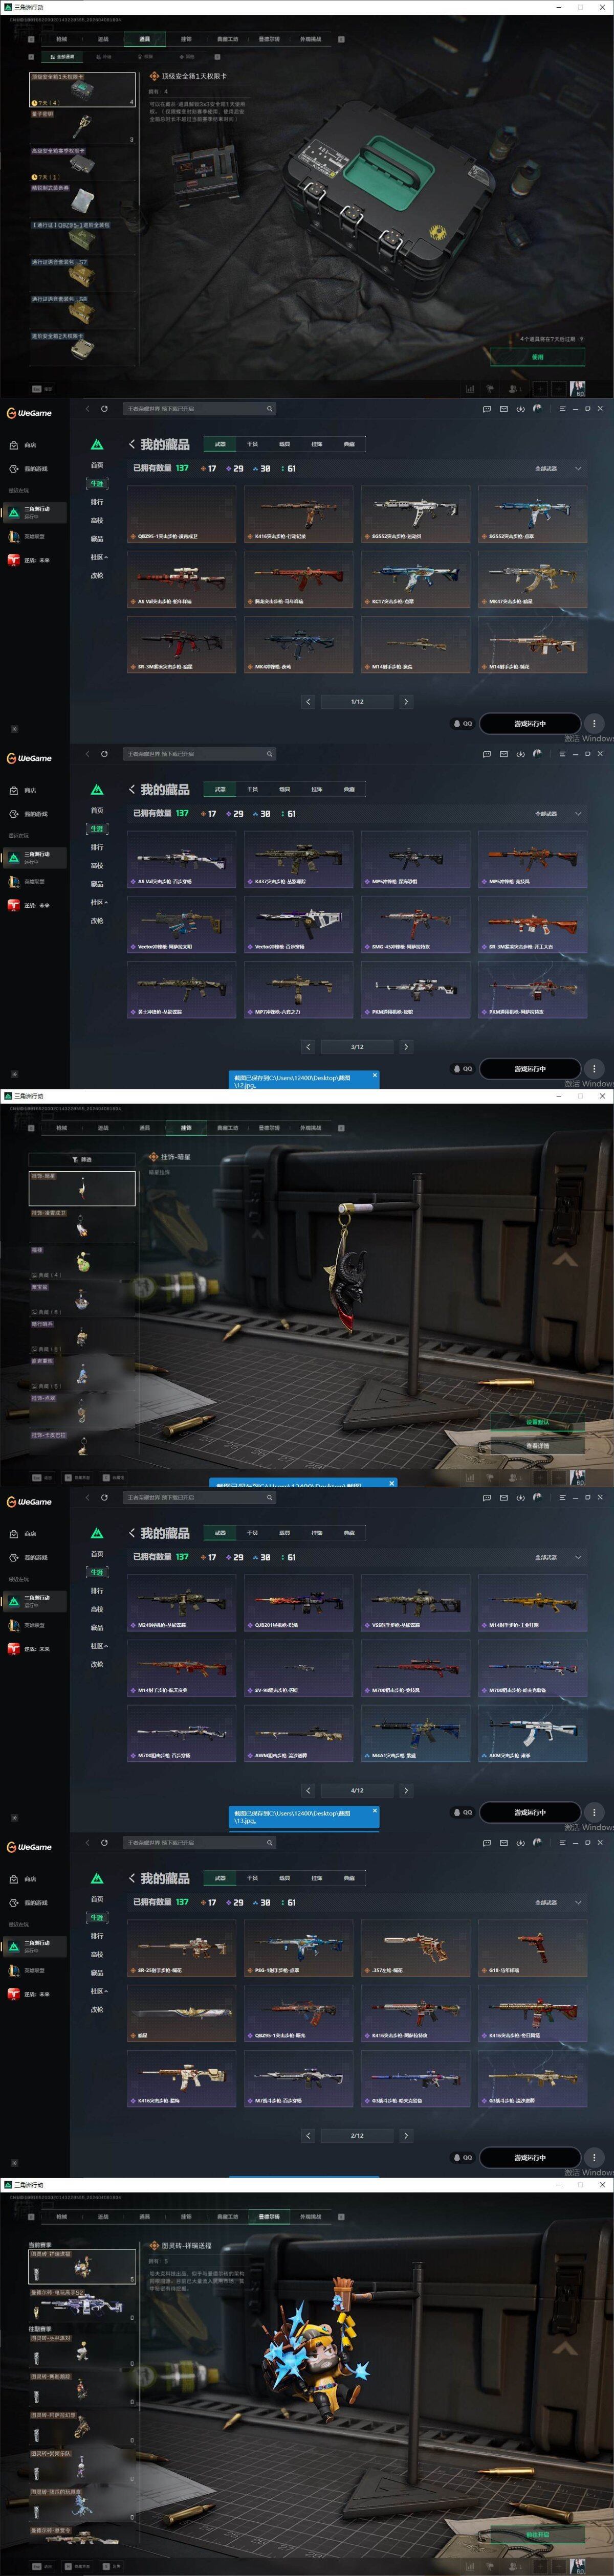Open the K416突击步枪-行动记录 weapon card

coord(298,514)
